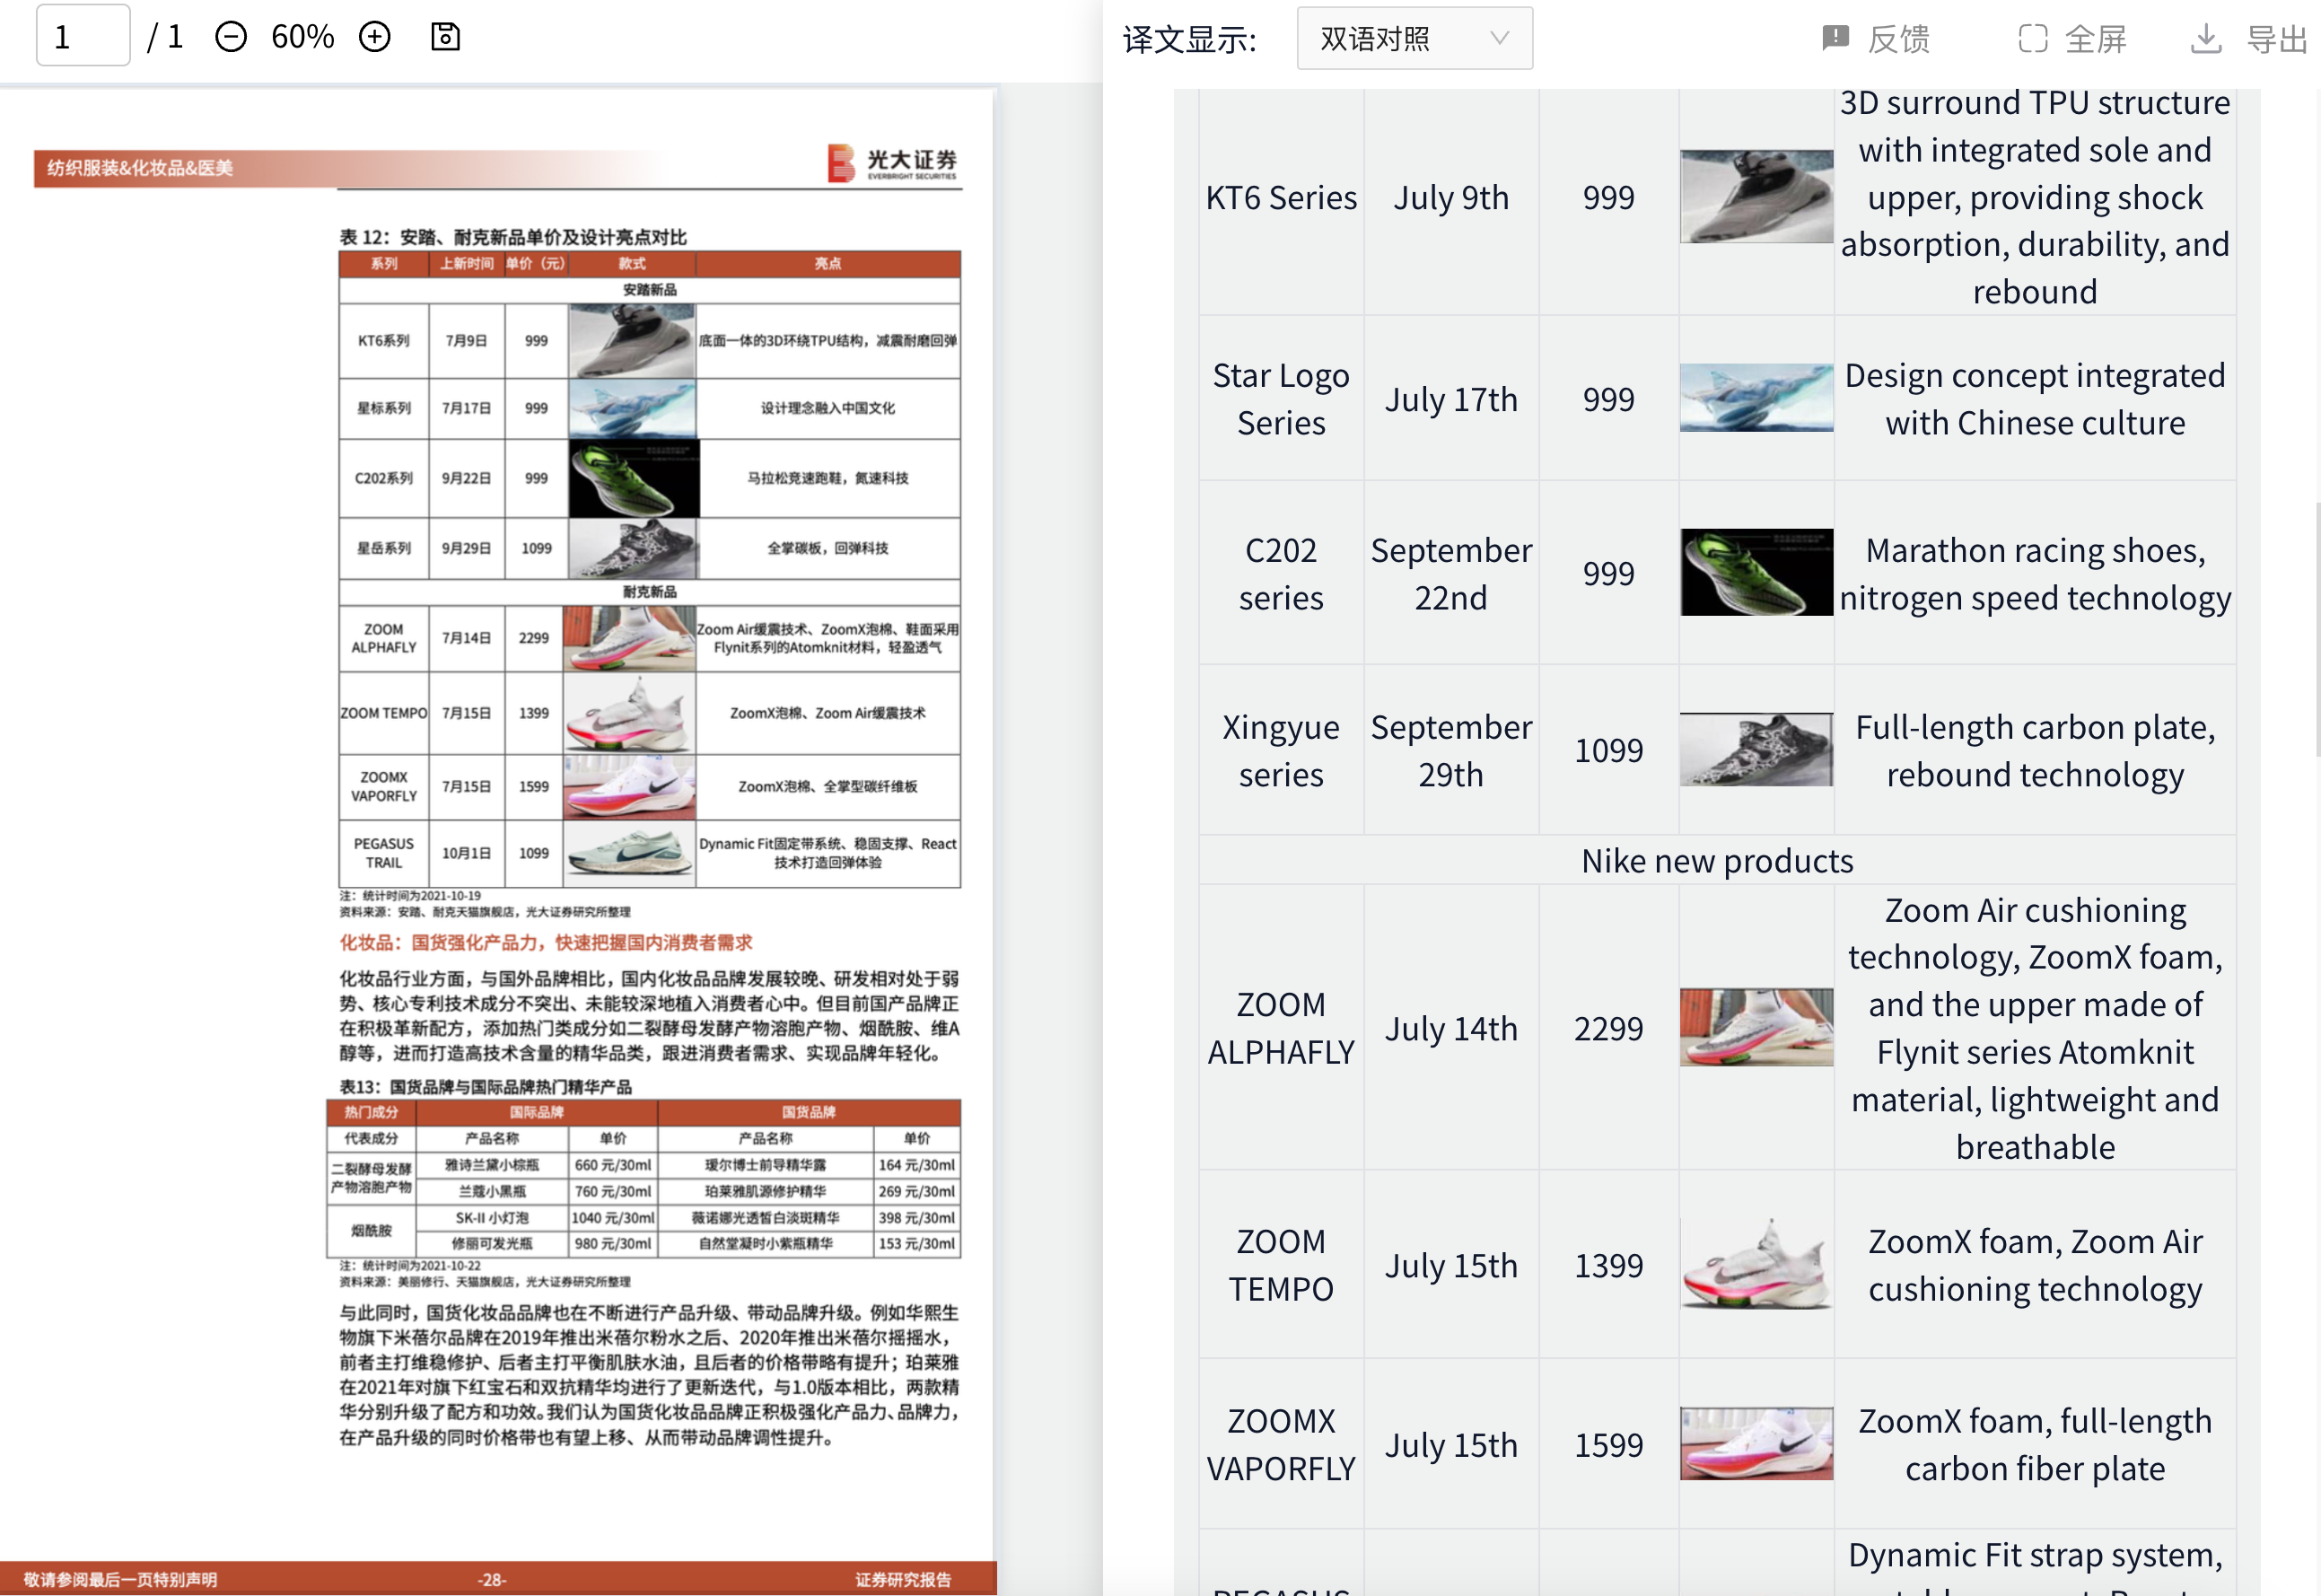
Task: Click the 全屏 fullscreen button
Action: tap(2072, 38)
